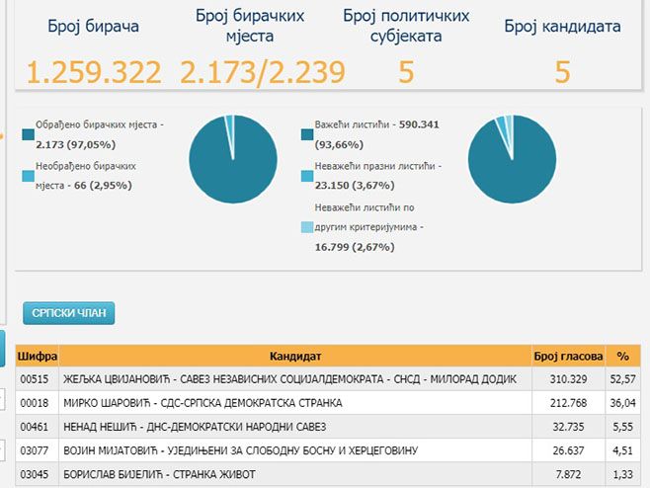Click the polling stations count 2.173/2.239
This screenshot has height=488, width=650.
(263, 72)
